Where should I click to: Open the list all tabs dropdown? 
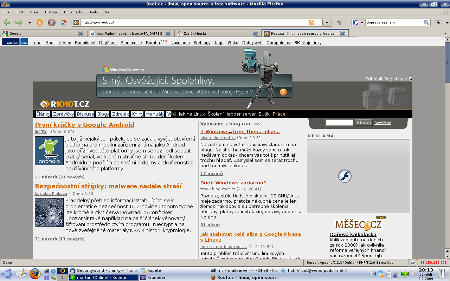point(446,34)
